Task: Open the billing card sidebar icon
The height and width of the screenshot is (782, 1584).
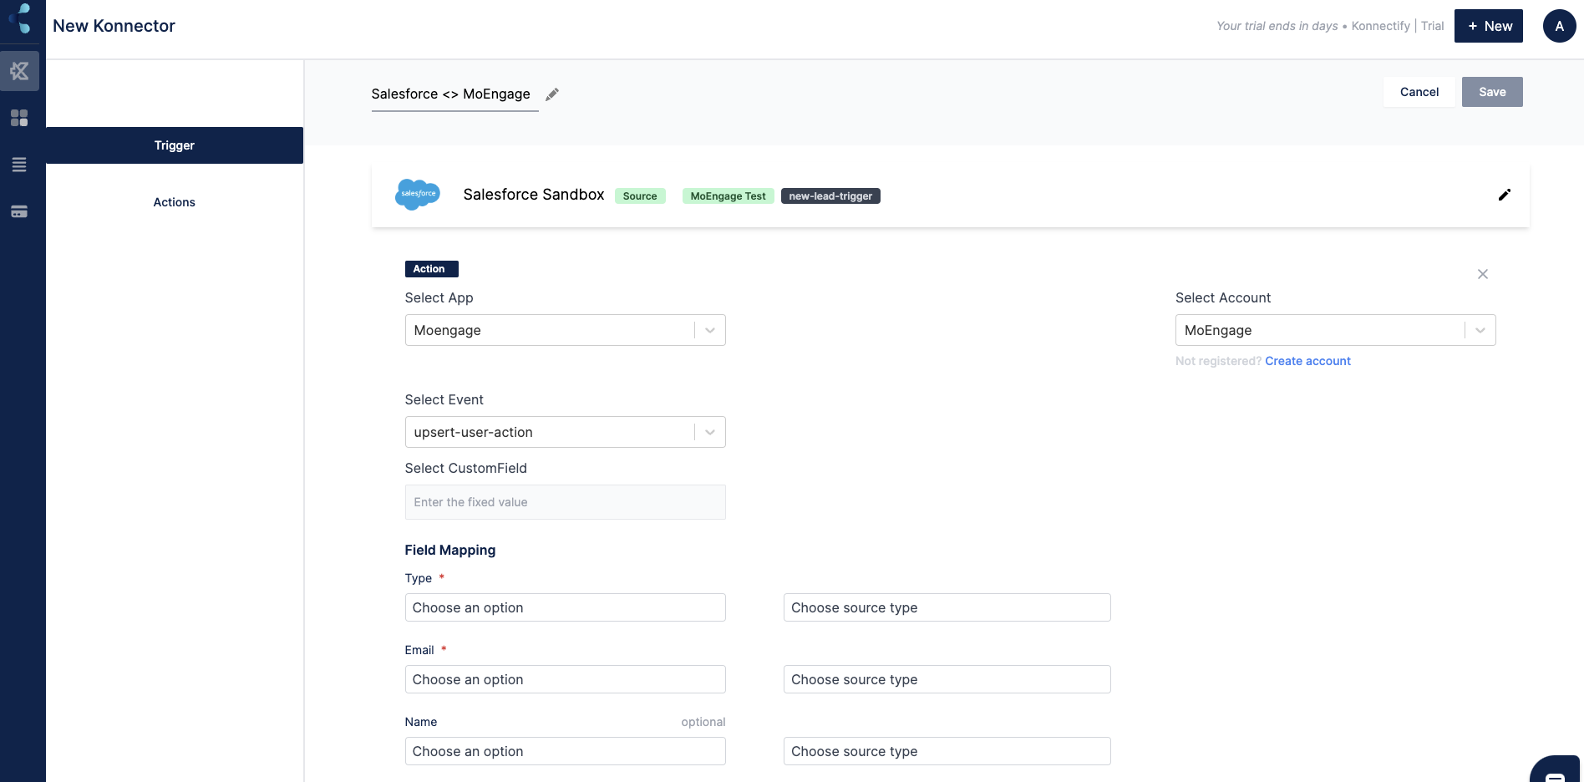Action: [x=19, y=211]
